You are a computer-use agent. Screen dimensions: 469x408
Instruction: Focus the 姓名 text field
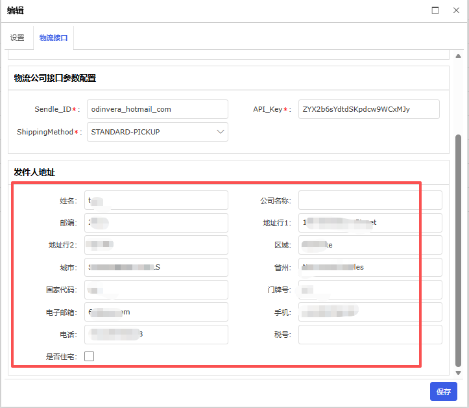point(157,200)
